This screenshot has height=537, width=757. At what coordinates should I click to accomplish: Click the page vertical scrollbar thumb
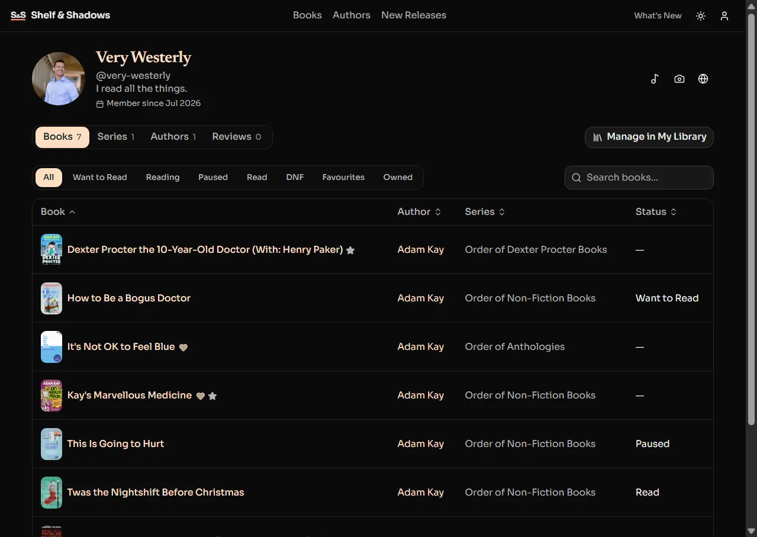751,219
